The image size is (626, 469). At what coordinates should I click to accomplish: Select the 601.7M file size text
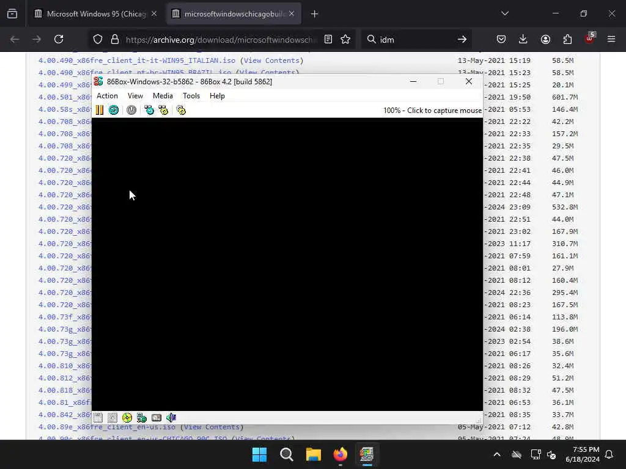[x=565, y=97]
